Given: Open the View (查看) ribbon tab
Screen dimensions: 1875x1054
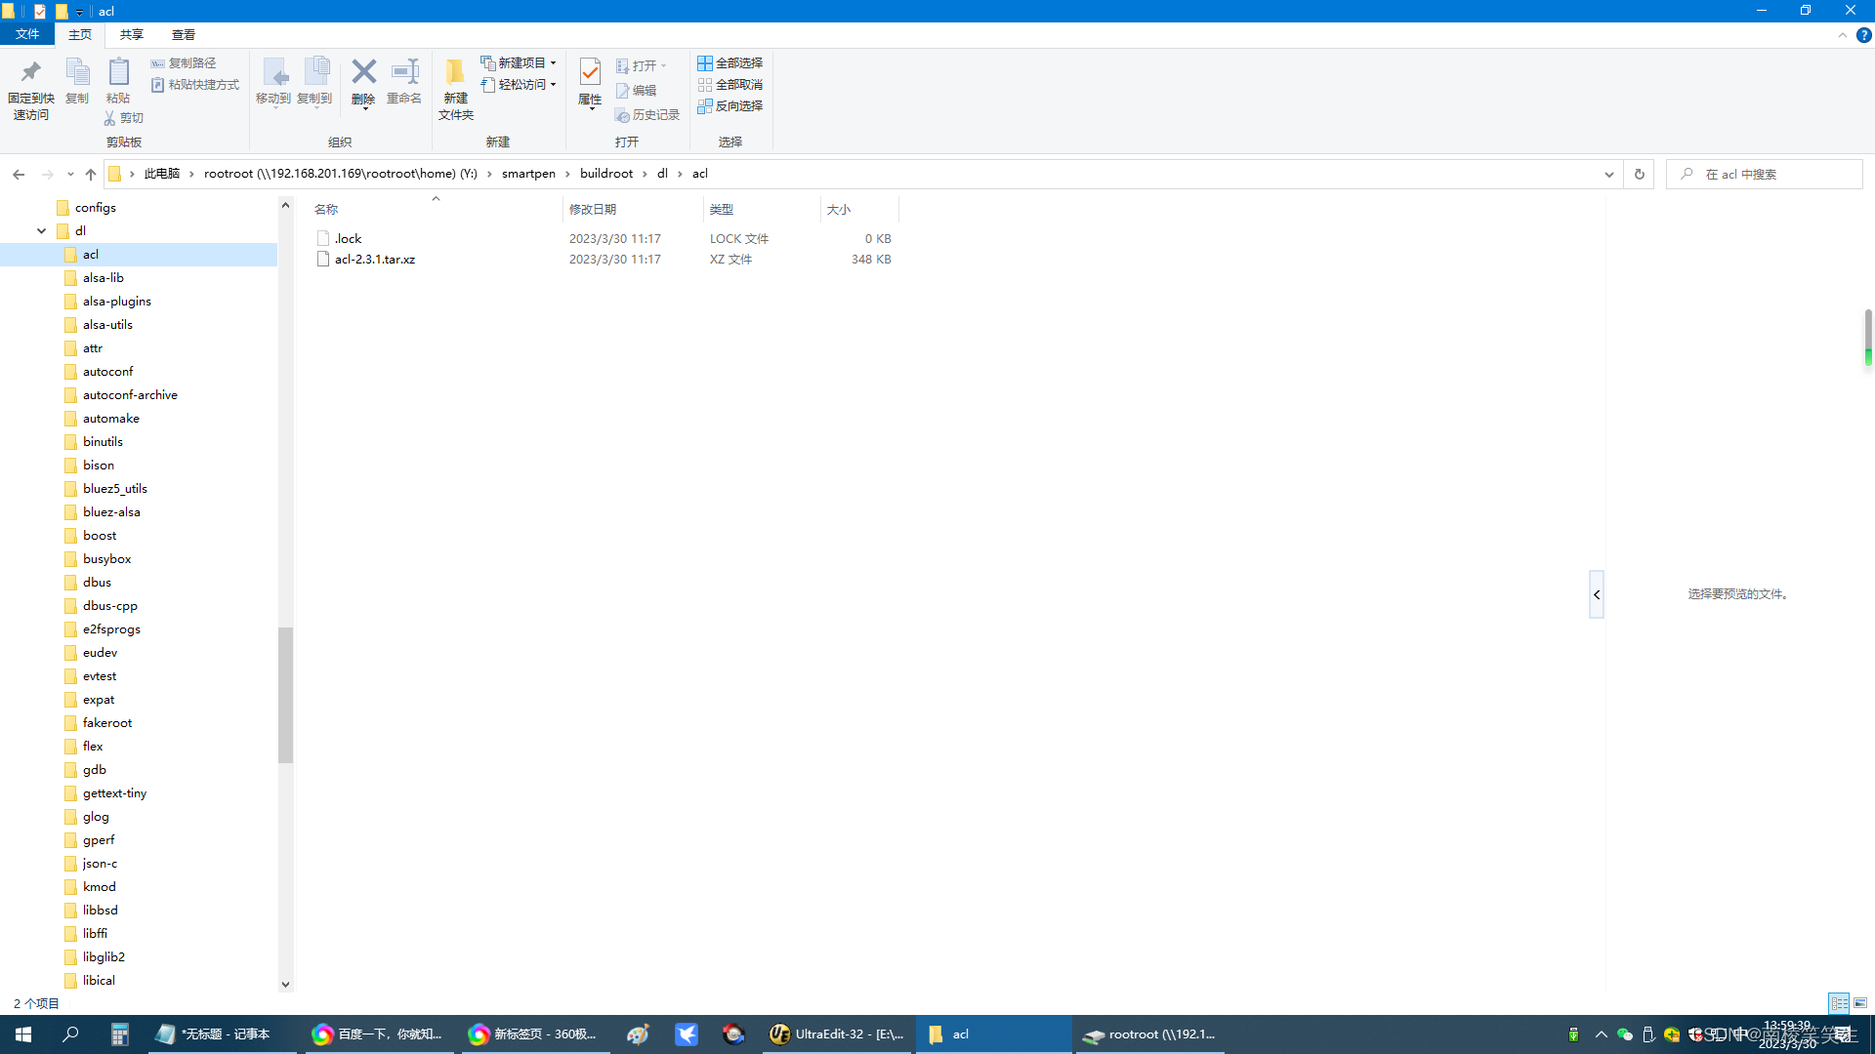Looking at the screenshot, I should pos(183,34).
